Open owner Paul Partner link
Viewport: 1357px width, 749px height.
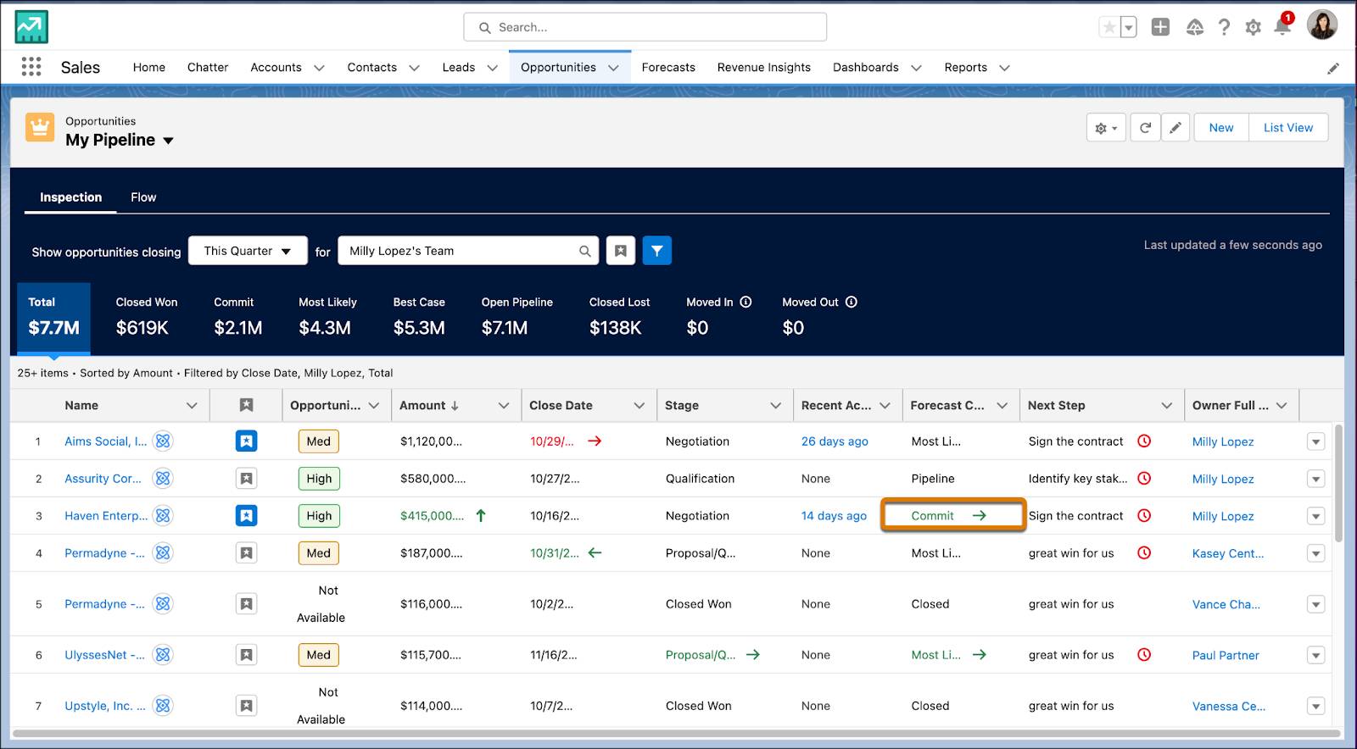1226,655
